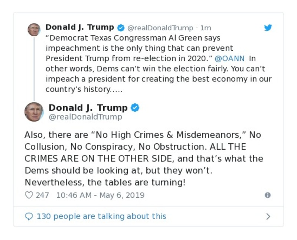This screenshot has width=297, height=240.
Task: Open the embed info icon
Action: (x=268, y=194)
